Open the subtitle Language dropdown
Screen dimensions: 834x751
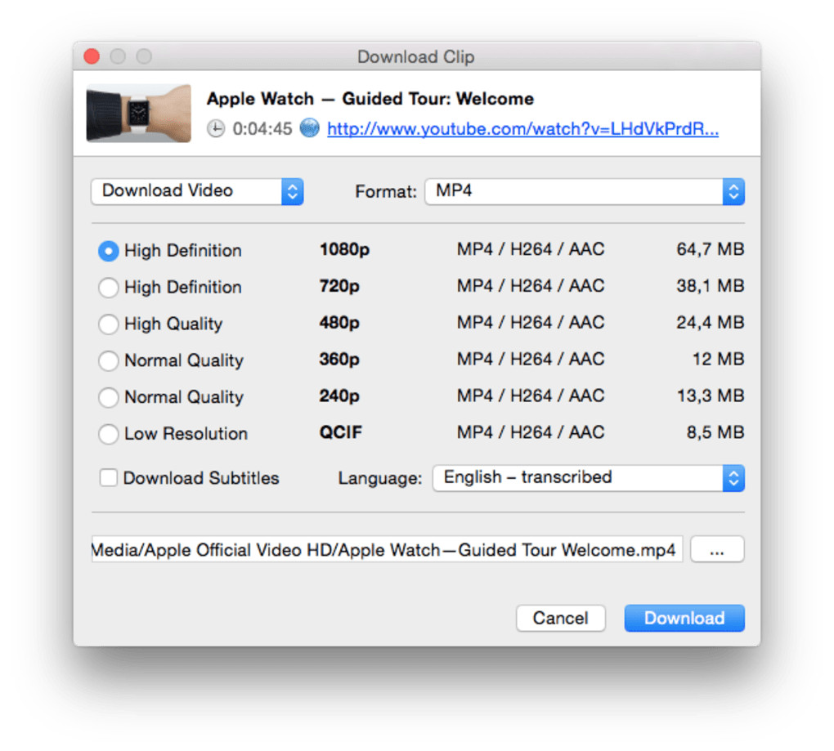[588, 478]
